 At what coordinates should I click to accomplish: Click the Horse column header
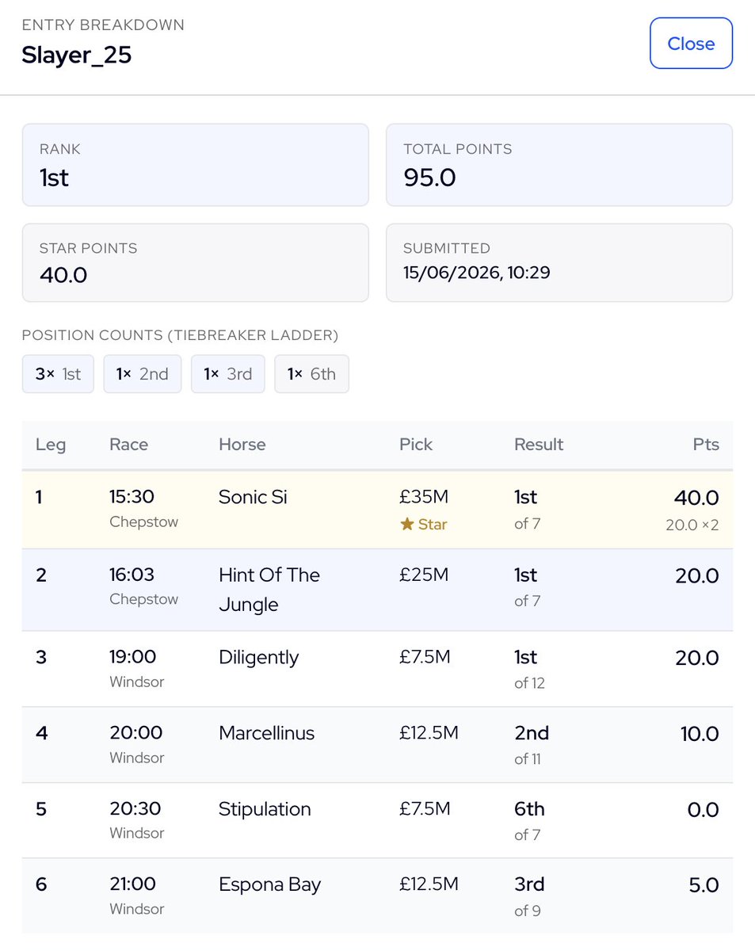click(242, 445)
